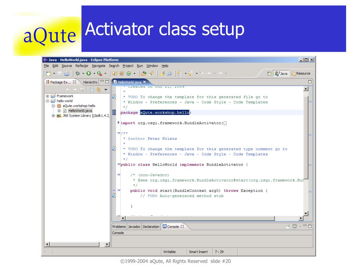Viewport: 354px width, 265px height.
Task: Click the New Java Package icon
Action: (122, 73)
